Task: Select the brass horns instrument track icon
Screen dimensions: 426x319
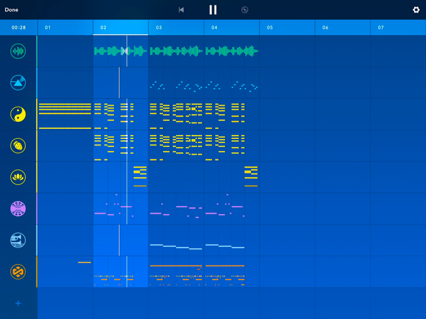Action: pyautogui.click(x=18, y=240)
